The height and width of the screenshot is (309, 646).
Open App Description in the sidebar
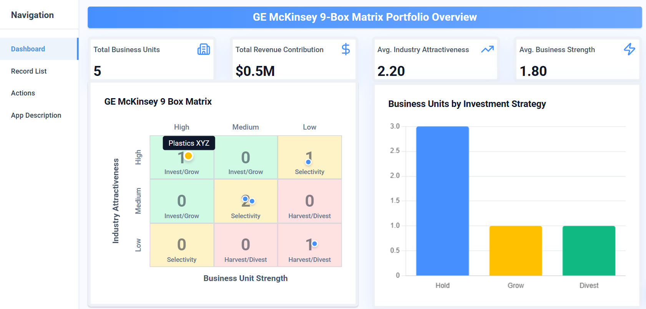(39, 115)
